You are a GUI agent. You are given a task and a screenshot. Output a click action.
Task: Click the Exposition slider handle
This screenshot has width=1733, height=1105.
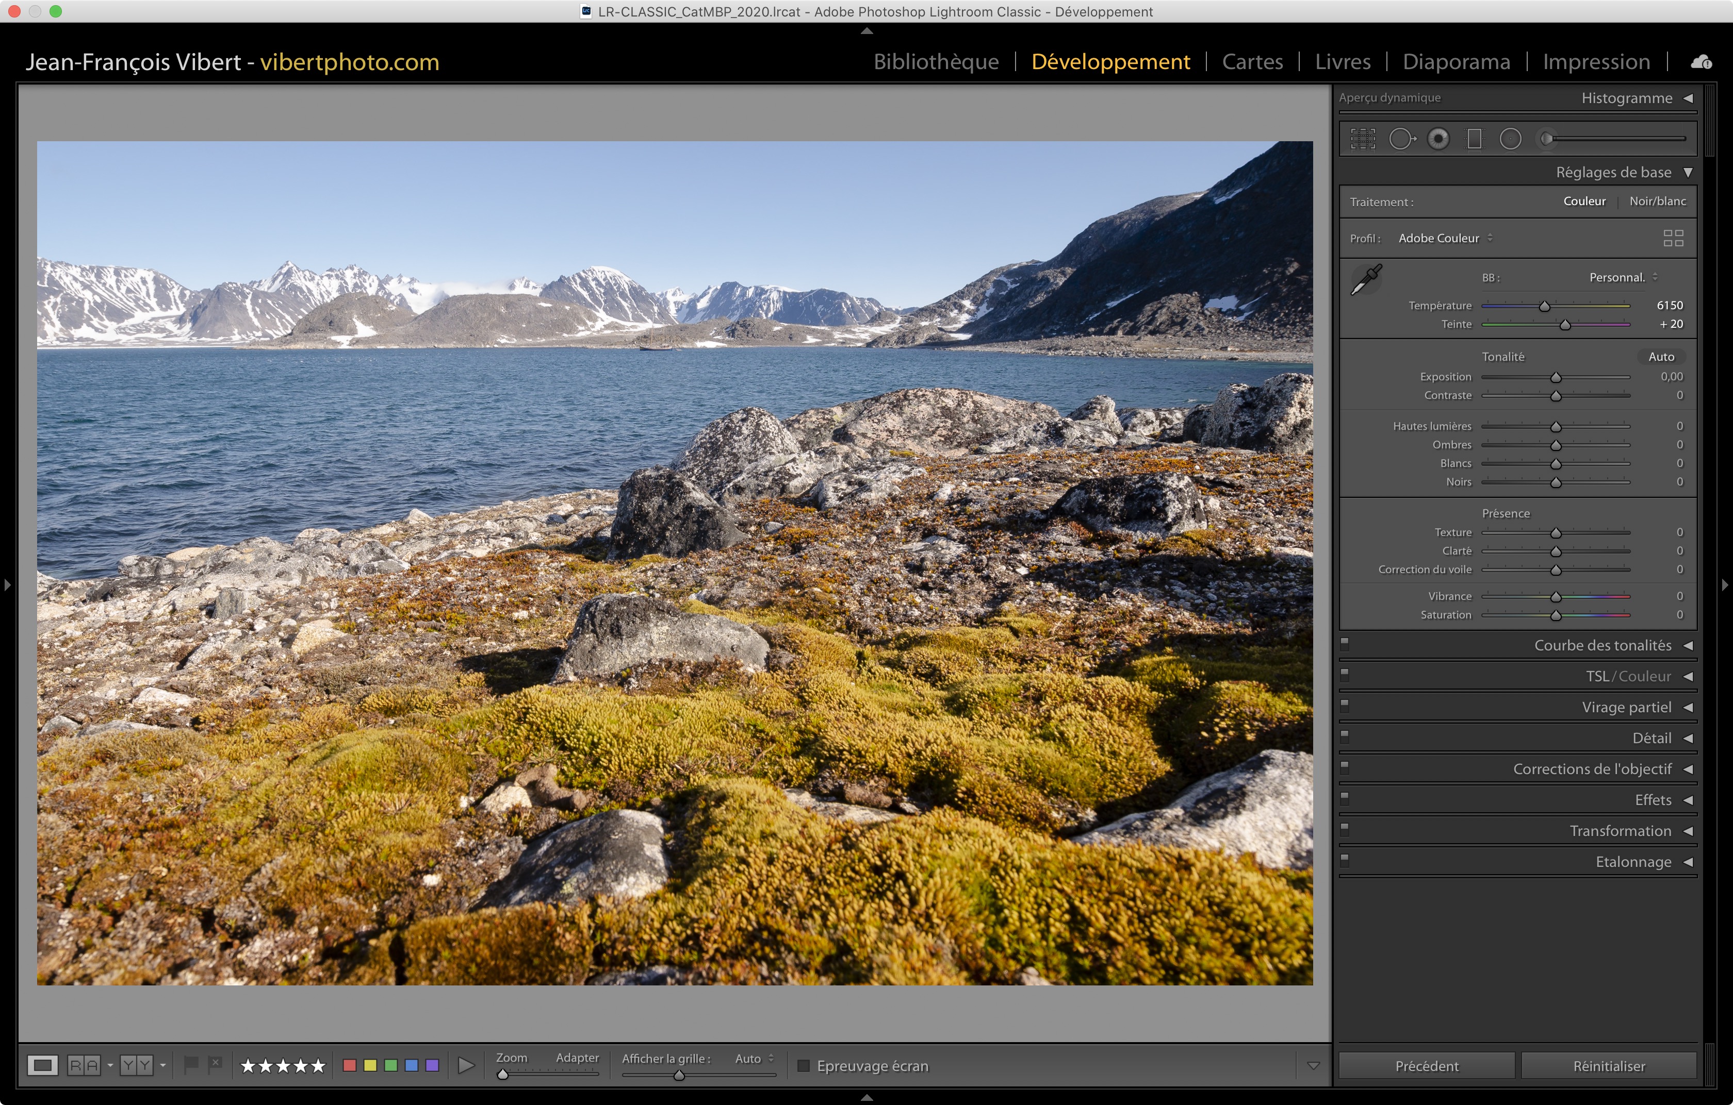coord(1555,377)
